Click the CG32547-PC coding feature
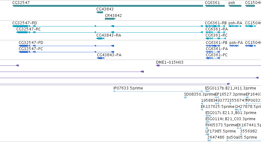This screenshot has height=142, width=261. coord(67,52)
